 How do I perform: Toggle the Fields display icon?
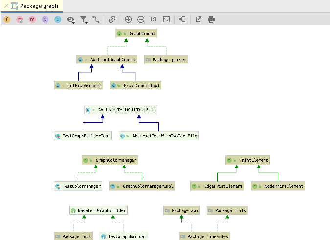coord(7,20)
